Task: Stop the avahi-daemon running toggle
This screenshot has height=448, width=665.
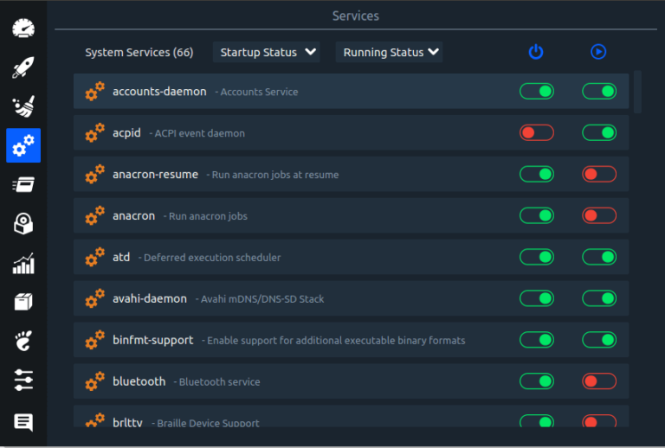Action: (598, 298)
